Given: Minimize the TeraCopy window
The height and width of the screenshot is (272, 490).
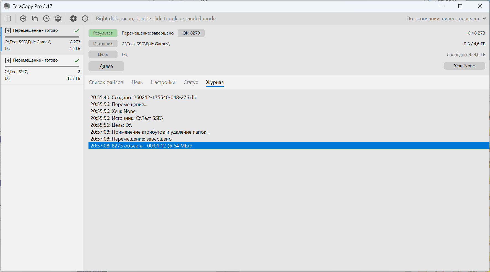Looking at the screenshot, I should [441, 6].
